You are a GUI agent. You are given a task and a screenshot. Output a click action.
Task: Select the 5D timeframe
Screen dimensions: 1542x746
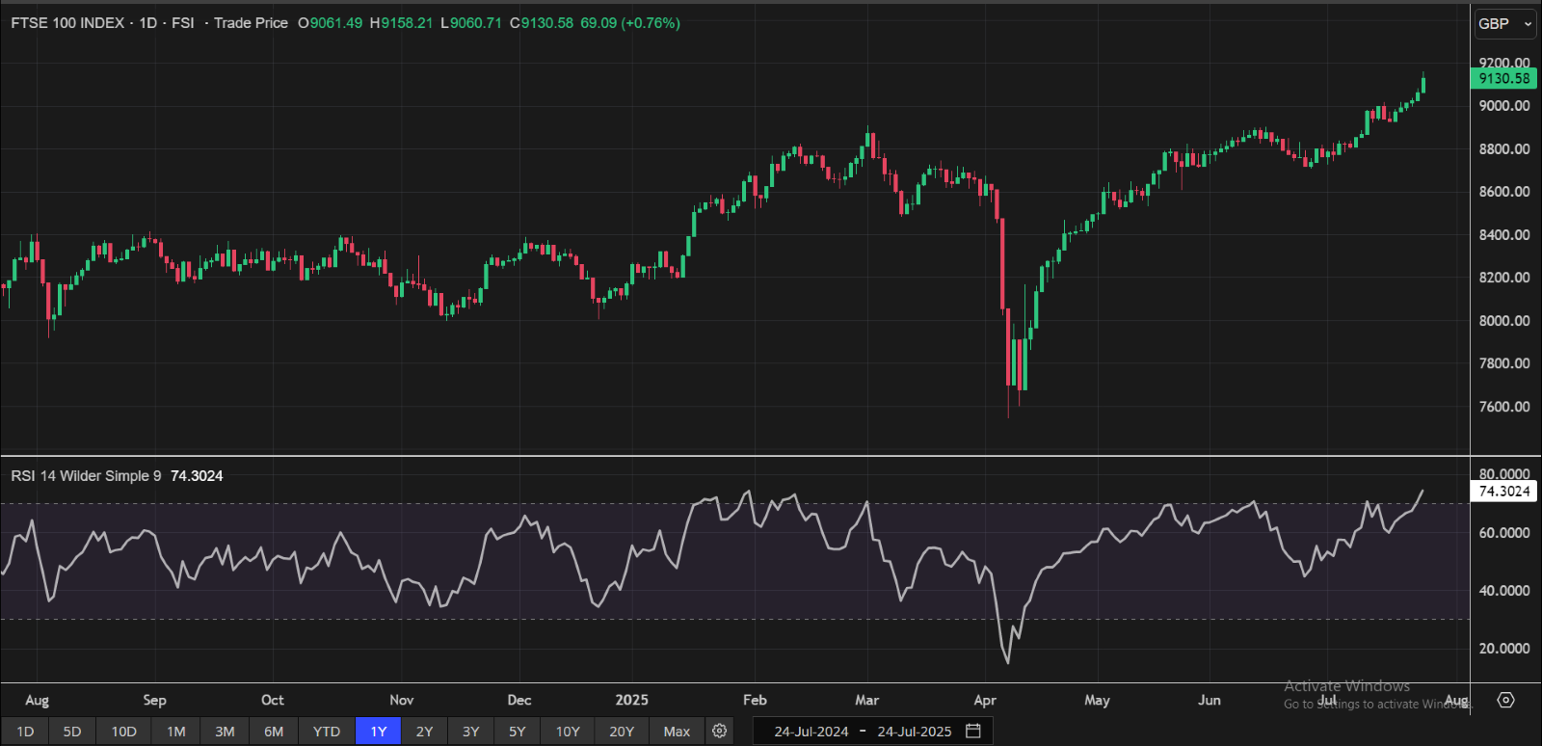click(x=72, y=732)
